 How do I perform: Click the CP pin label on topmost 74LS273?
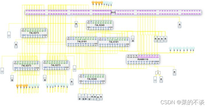click(x=45, y=31)
